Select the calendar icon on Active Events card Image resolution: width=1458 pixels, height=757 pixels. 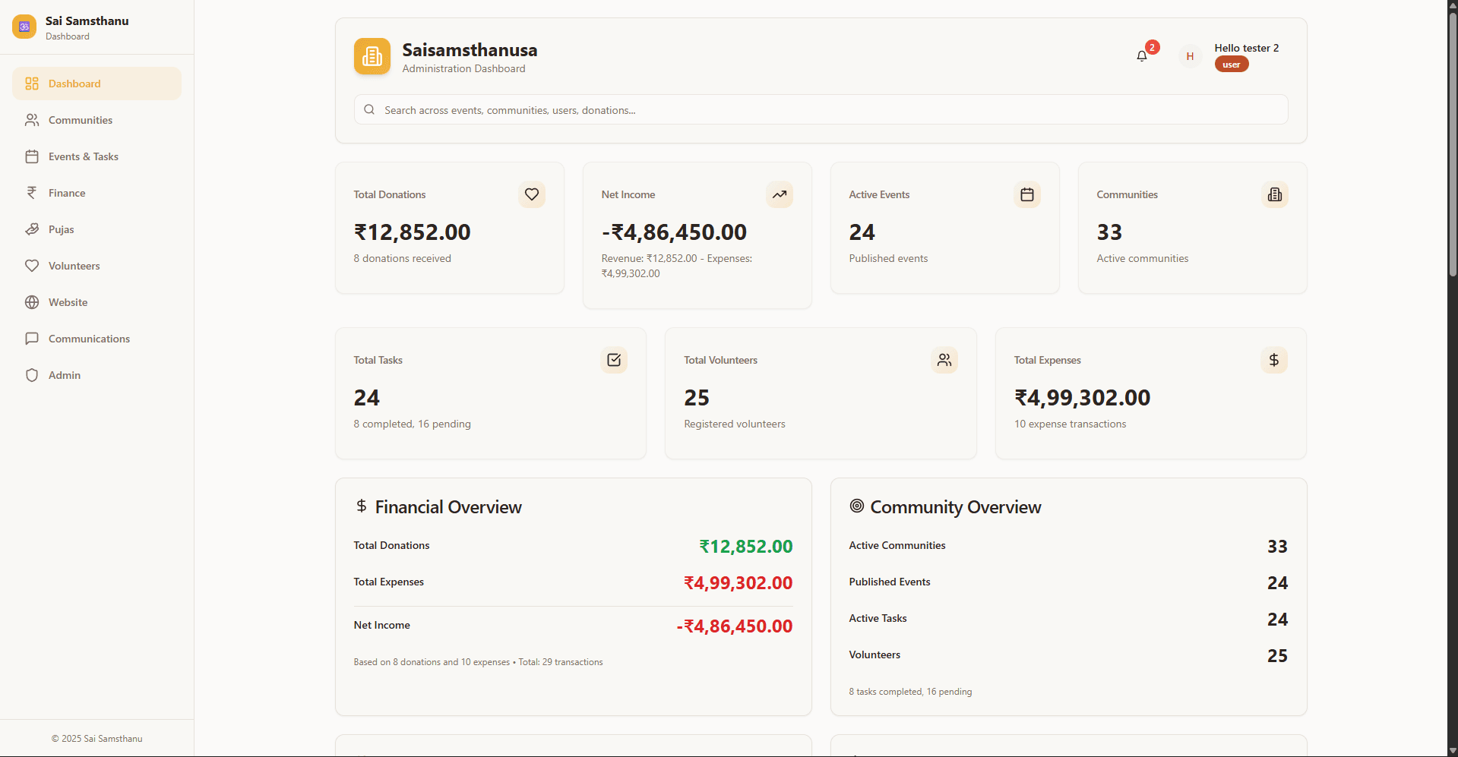(1027, 194)
